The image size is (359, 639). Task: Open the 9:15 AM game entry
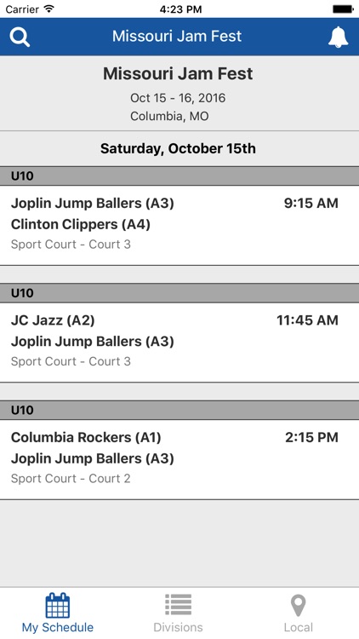click(x=179, y=226)
